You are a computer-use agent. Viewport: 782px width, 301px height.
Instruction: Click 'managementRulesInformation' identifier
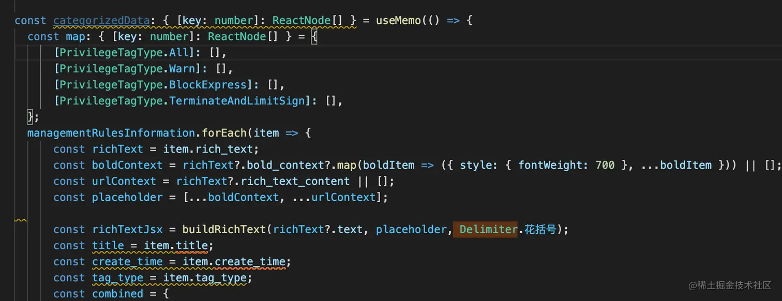pyautogui.click(x=111, y=133)
